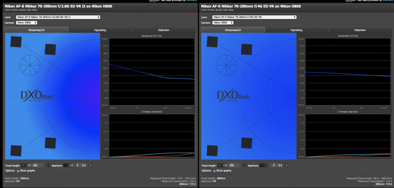Set aperture to 8 in right panel
The width and height of the screenshot is (394, 188).
click(286, 166)
